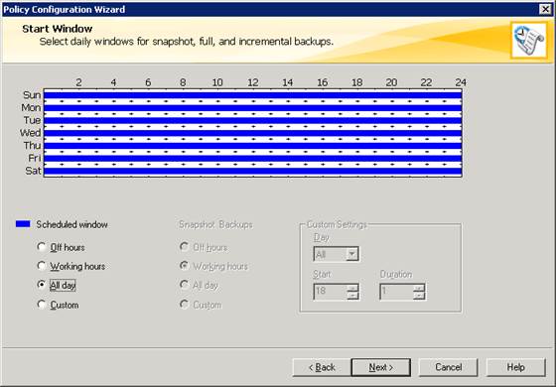Decrease the Start hour with down arrow
Image resolution: width=556 pixels, height=387 pixels.
(352, 296)
